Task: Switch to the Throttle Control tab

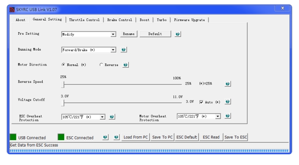Action: [84, 20]
